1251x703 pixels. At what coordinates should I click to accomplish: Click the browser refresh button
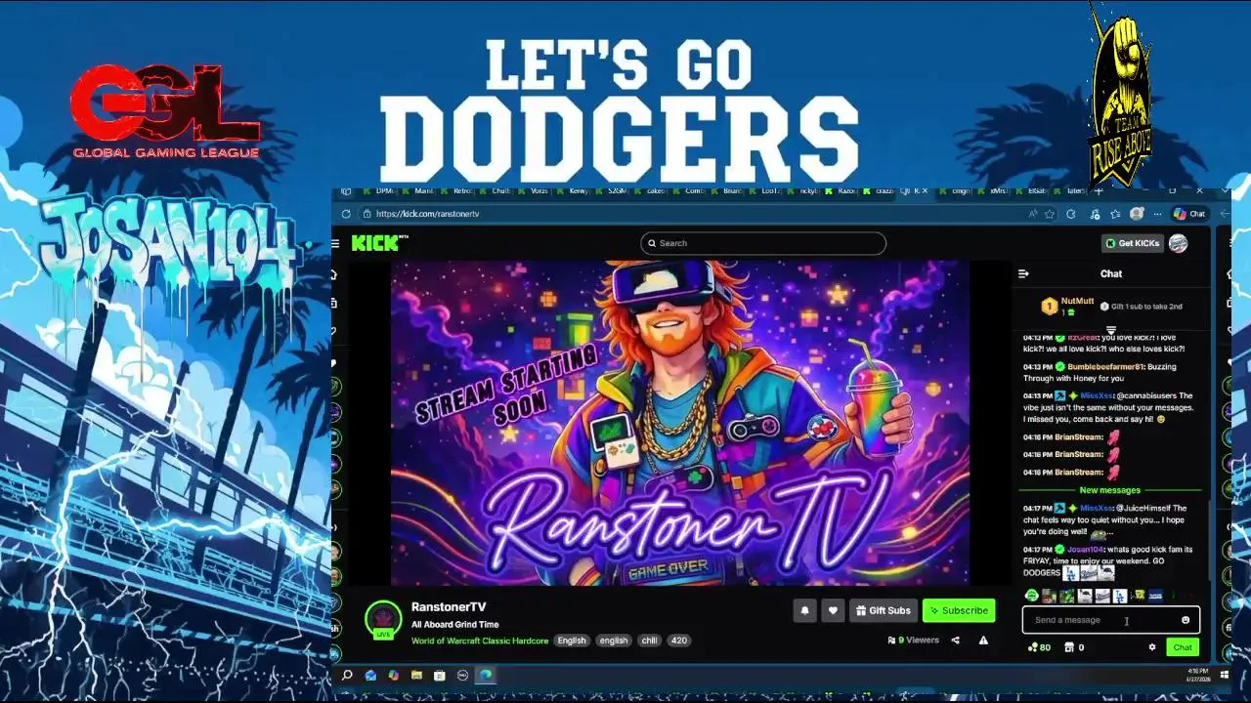pos(346,214)
